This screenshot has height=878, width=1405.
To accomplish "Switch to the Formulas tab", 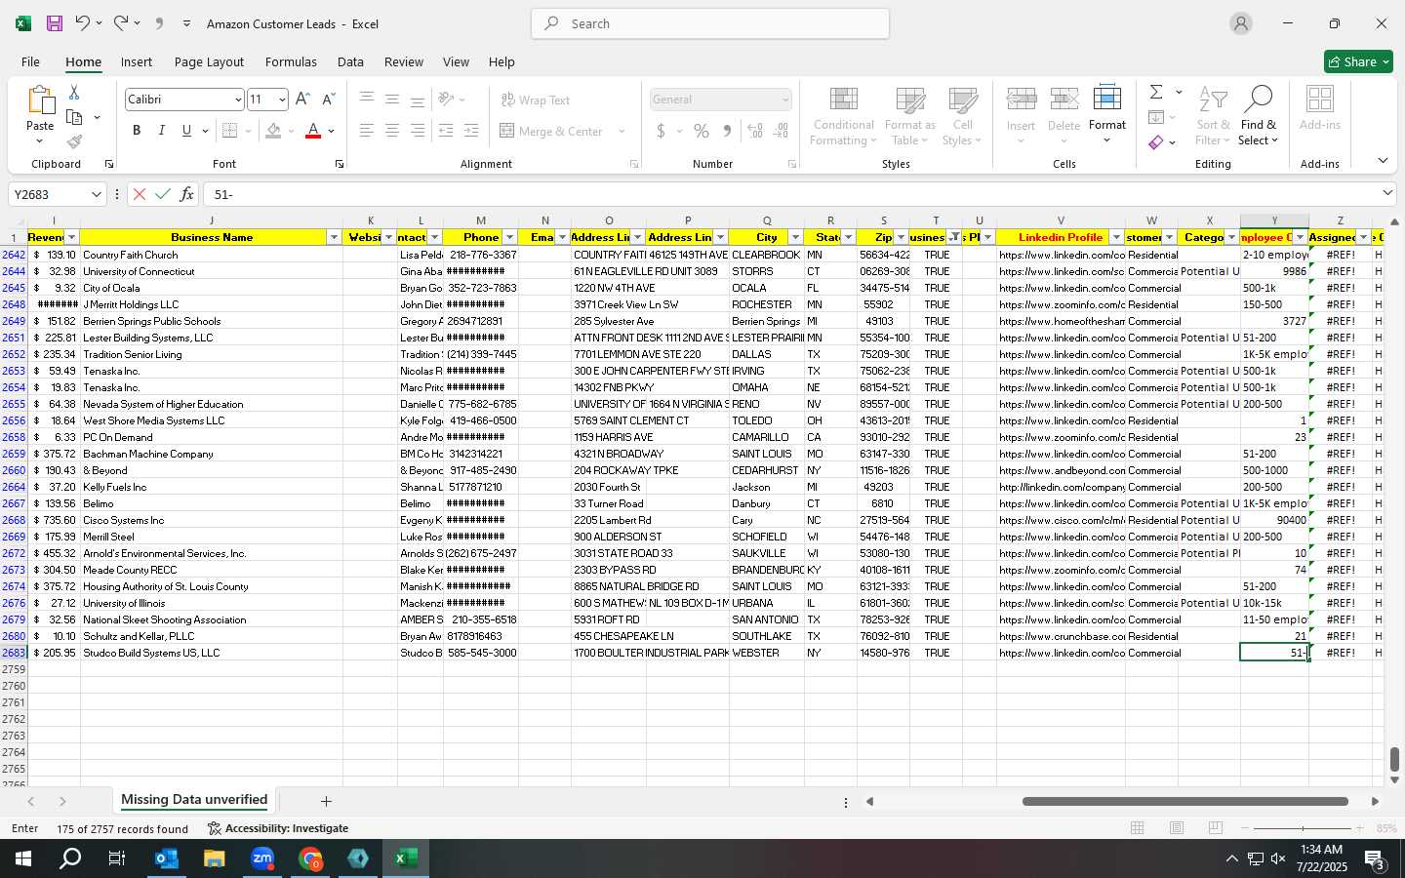I will 291,61.
